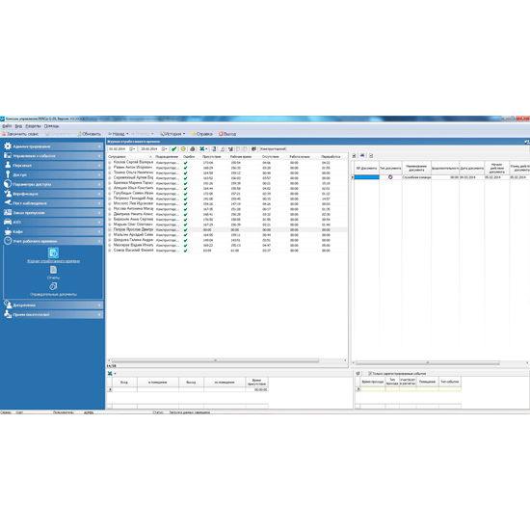Viewport: 530px width, 530px height.
Task: Click the Excel export icon in journal toolbar
Action: coord(202,149)
